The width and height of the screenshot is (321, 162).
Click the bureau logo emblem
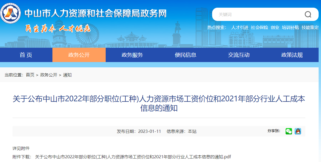[11, 14]
